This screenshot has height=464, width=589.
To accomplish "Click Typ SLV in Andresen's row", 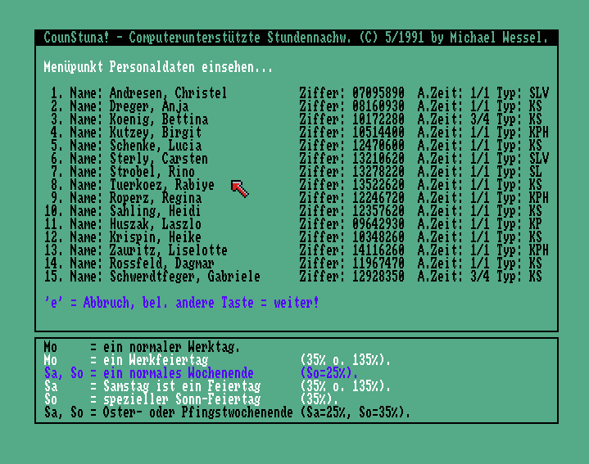I will click(x=539, y=93).
